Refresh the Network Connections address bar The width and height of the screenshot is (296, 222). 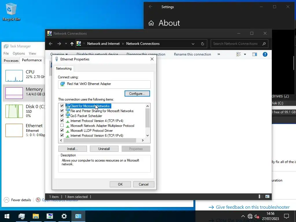[x=203, y=44]
